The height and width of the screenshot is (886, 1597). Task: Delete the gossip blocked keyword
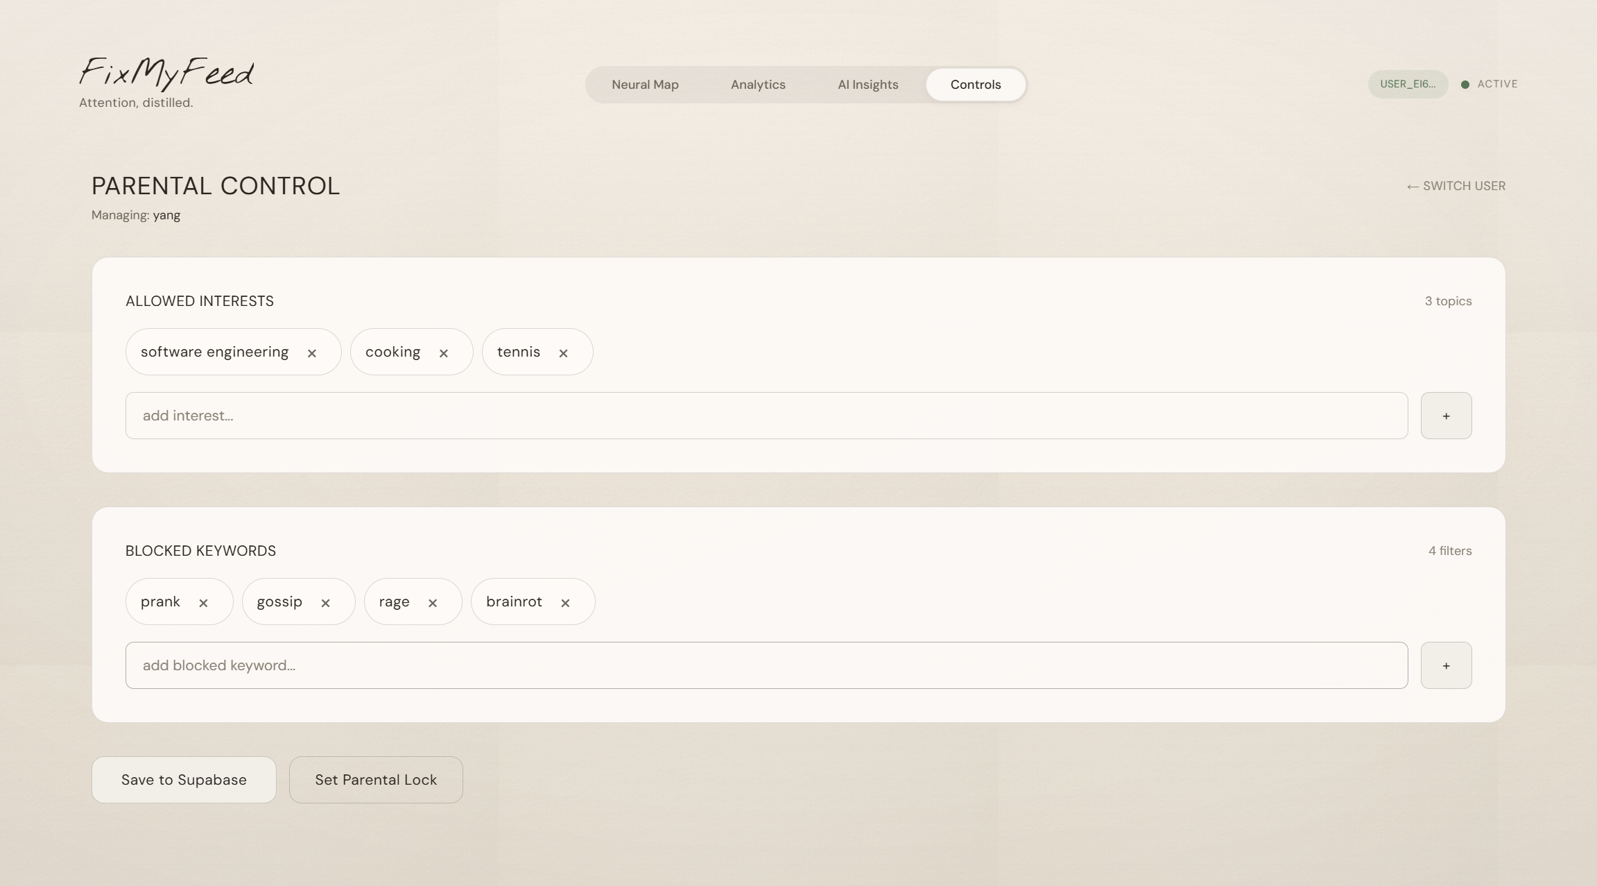(x=325, y=603)
